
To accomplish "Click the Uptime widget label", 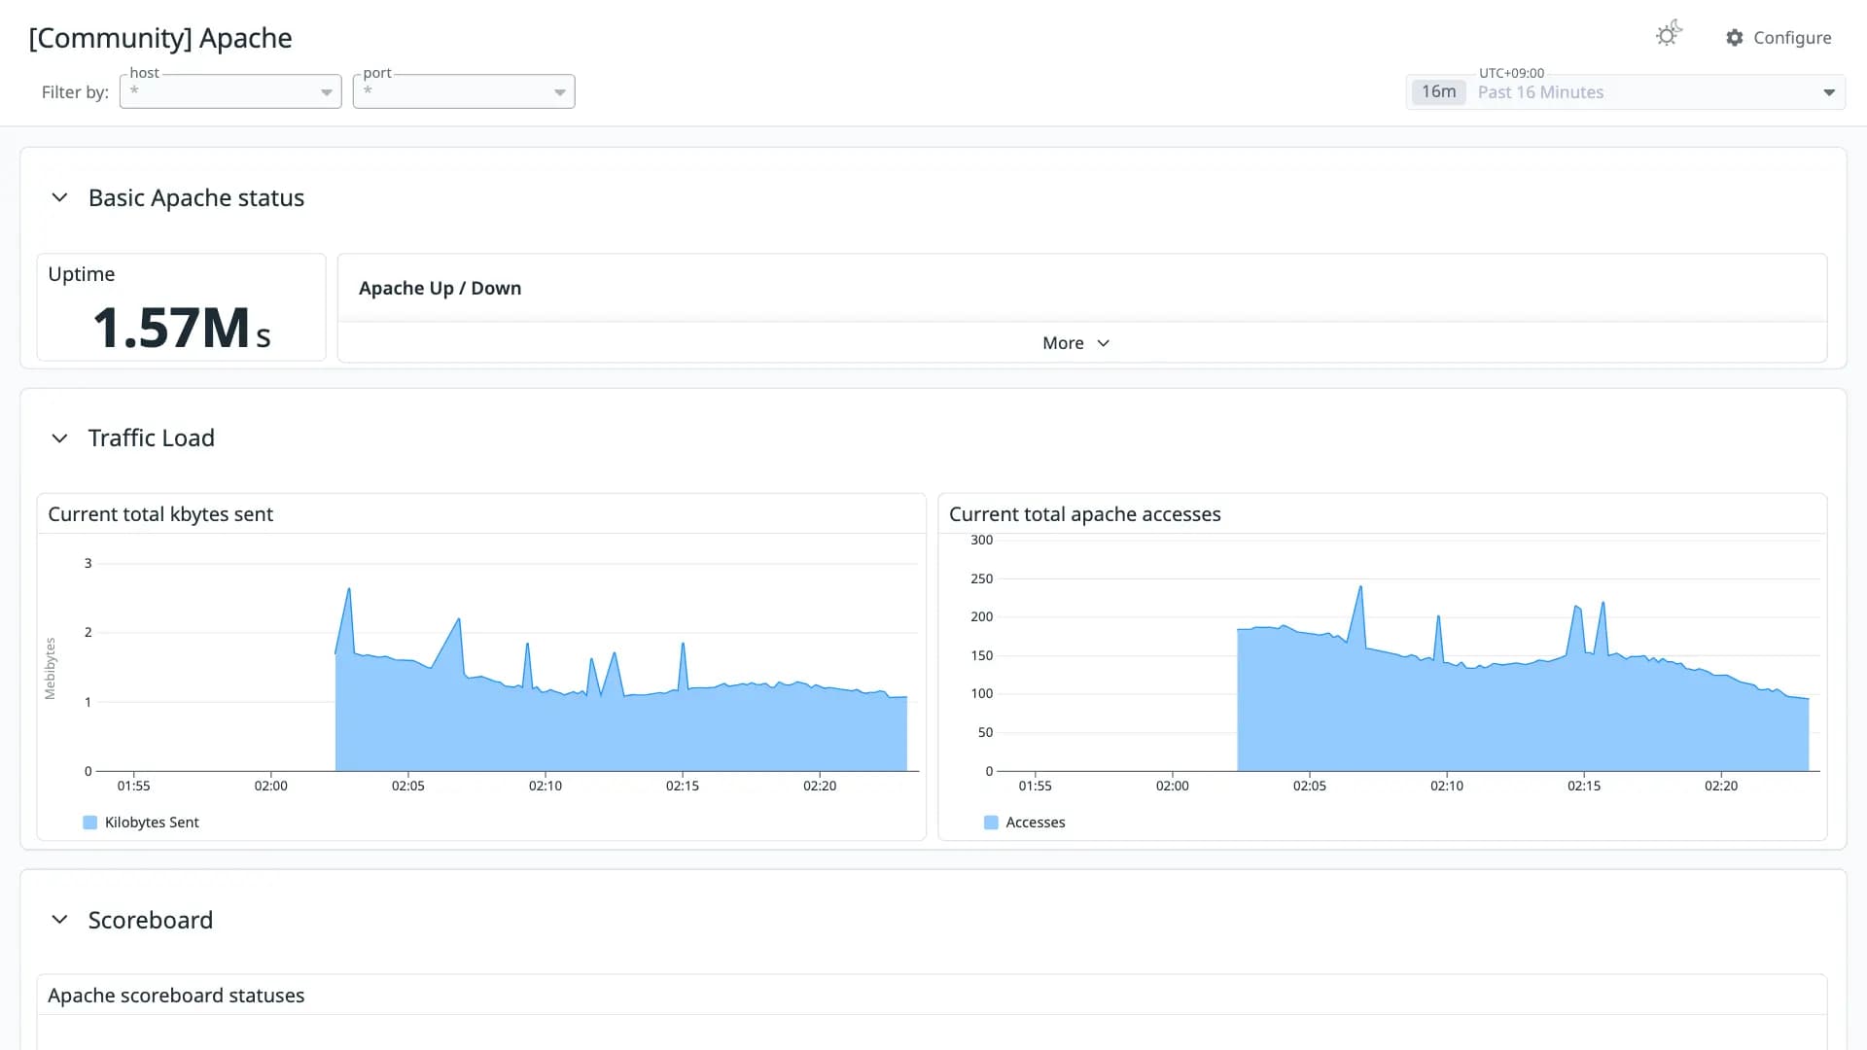I will point(82,274).
